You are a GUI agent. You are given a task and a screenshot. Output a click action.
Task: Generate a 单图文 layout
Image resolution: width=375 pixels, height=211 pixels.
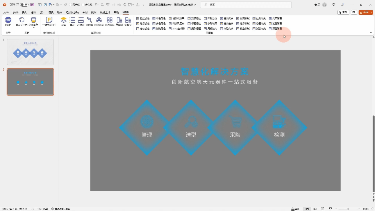pyautogui.click(x=120, y=21)
